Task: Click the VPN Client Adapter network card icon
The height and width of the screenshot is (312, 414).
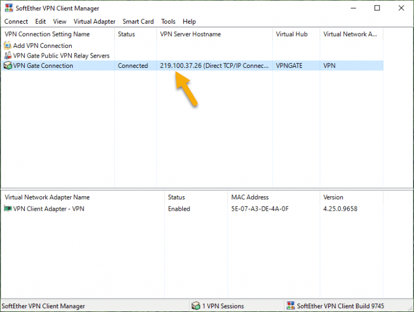Action: [8, 209]
